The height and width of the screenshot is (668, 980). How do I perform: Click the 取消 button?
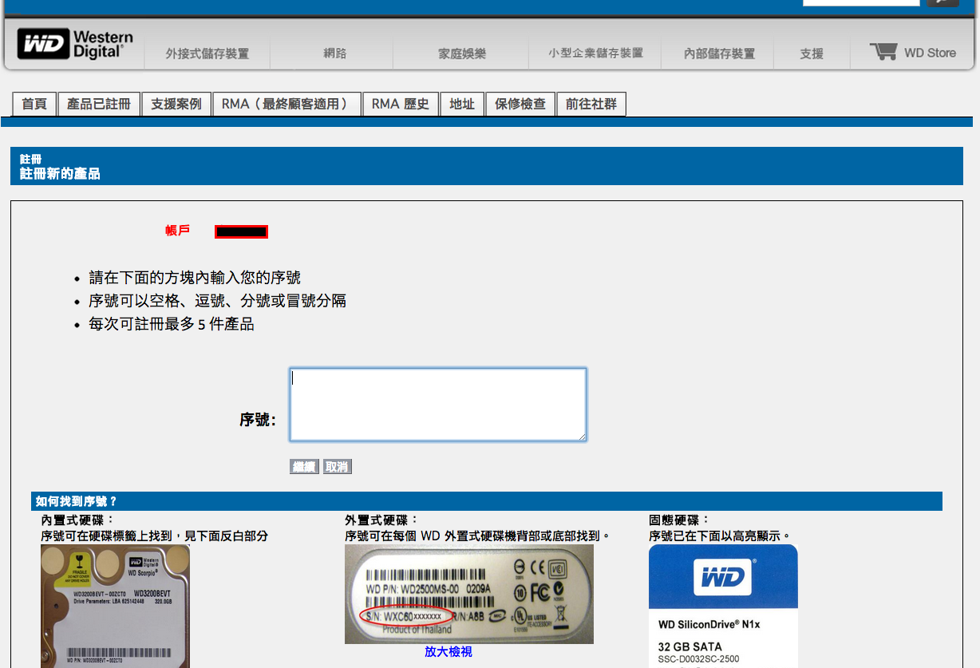(x=338, y=467)
